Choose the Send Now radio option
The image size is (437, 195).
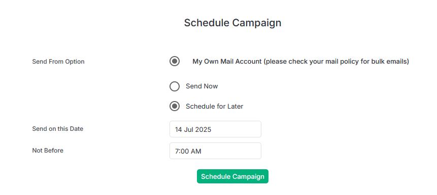[x=175, y=86]
